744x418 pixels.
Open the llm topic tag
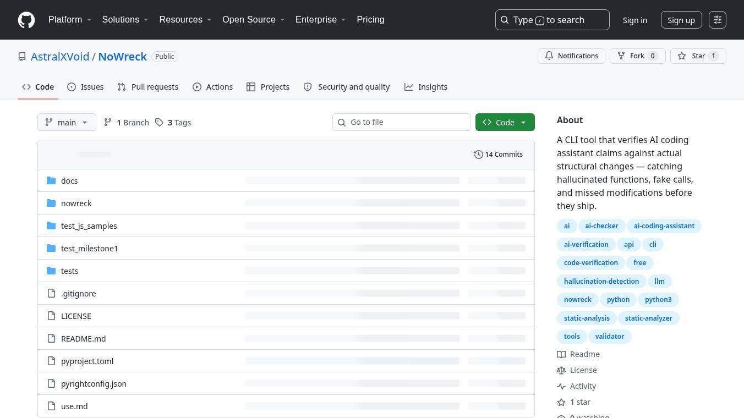(660, 281)
